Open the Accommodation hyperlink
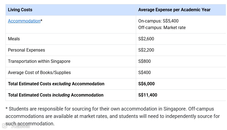The image size is (227, 130). 24,21
